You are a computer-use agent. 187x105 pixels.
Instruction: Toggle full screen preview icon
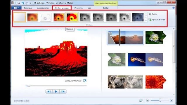tap(85, 81)
